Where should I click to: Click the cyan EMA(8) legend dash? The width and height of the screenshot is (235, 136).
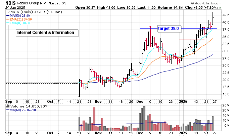click(8, 23)
